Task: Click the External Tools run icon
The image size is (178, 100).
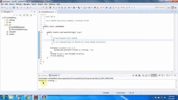Action: coord(79,7)
